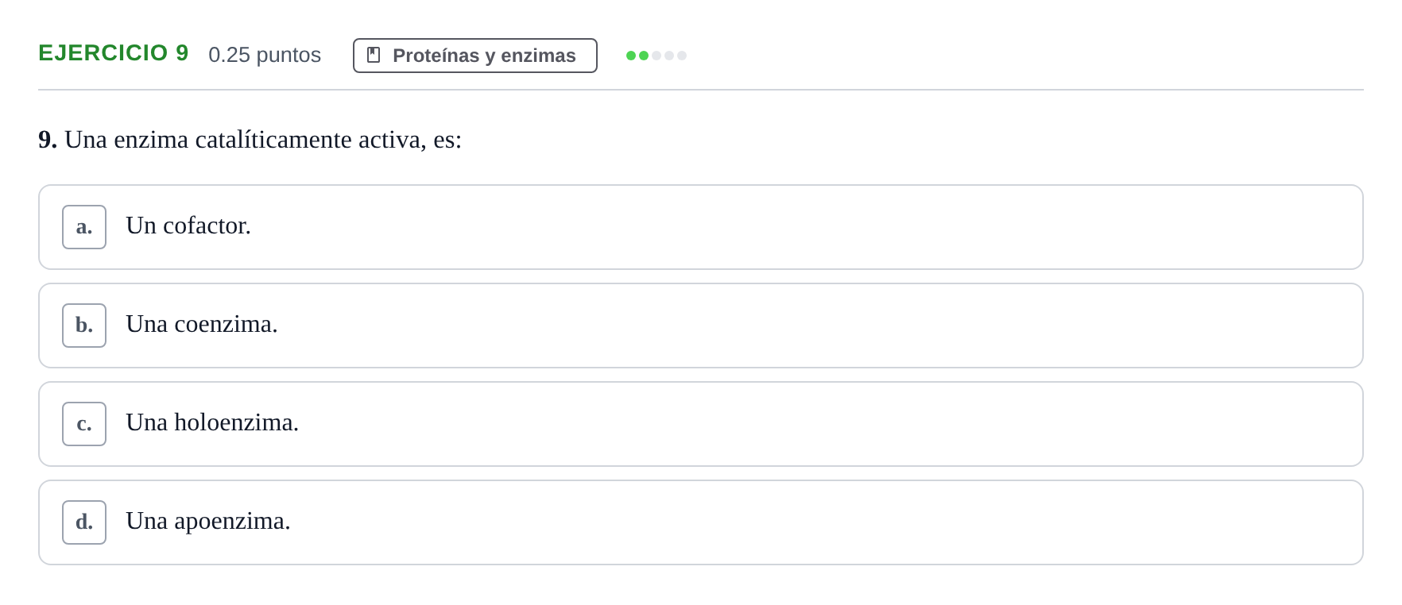Choose the answer text 'Una coenzima.'
Image resolution: width=1402 pixels, height=605 pixels.
(202, 324)
